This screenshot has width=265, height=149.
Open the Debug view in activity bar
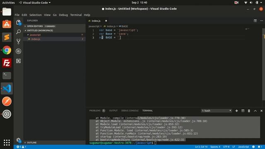(18, 51)
